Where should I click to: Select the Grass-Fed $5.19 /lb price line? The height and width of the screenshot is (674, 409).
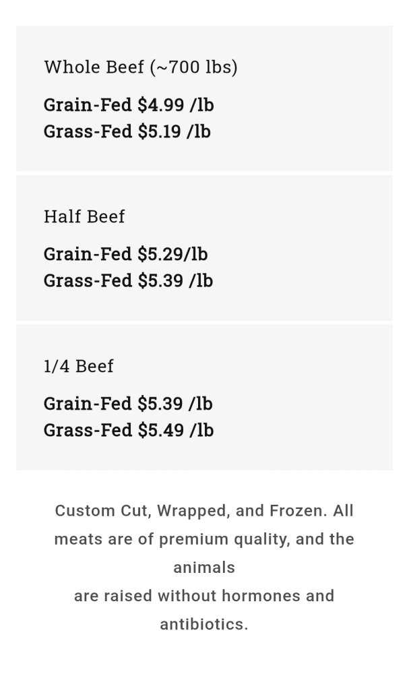point(127,131)
